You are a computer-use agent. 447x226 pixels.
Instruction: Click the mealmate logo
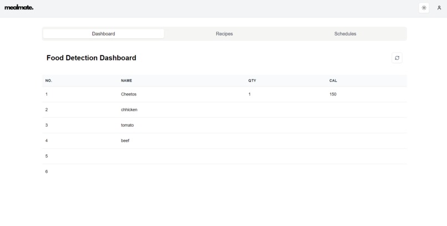19,8
